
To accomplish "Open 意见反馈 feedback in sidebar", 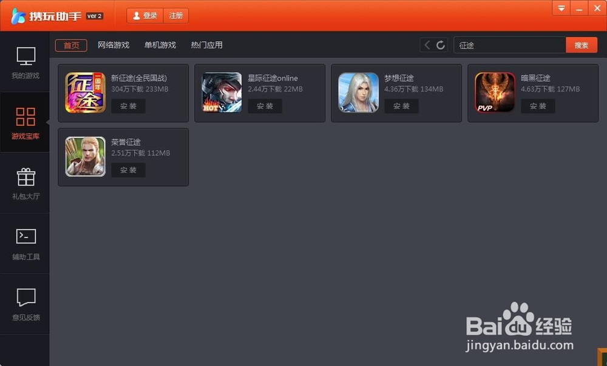I will [25, 304].
